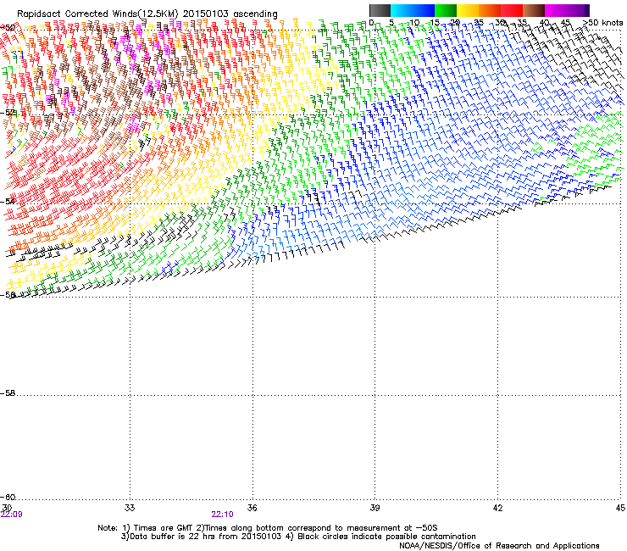This screenshot has height=551, width=627.
Task: Click the '-52' latitude axis label
Action: coord(9,113)
